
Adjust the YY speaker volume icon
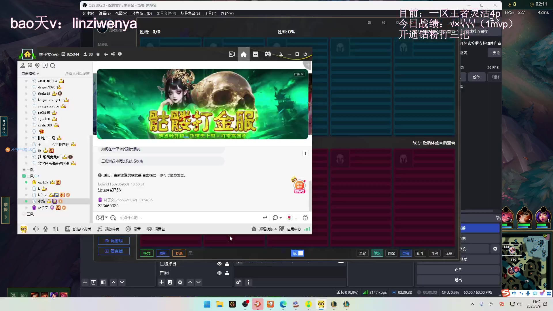(36, 229)
